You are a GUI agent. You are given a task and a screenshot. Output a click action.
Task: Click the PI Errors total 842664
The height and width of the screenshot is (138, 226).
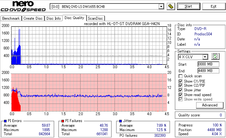point(44,134)
